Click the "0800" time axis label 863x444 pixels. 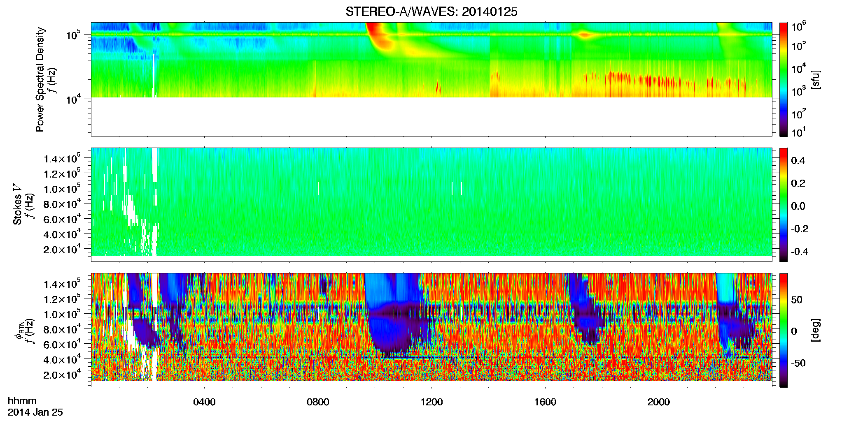pos(318,402)
